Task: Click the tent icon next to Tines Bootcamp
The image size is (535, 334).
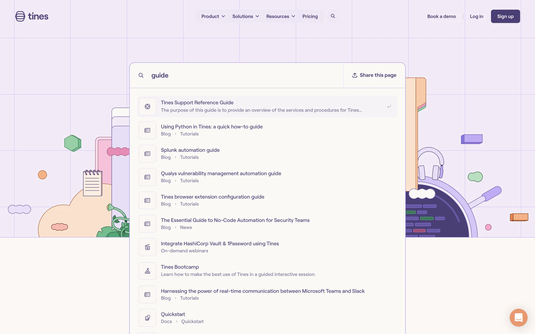Action: coord(147,271)
